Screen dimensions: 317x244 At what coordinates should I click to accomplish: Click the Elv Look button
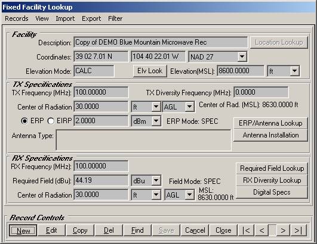pos(150,71)
